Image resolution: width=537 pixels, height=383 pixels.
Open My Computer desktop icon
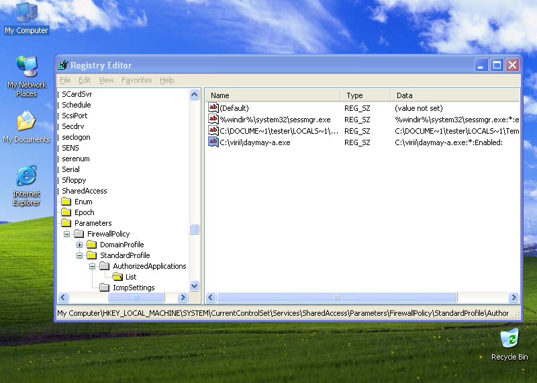[26, 18]
